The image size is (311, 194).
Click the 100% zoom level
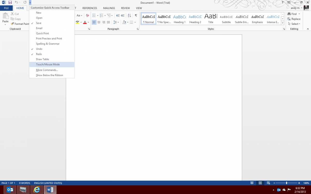tap(306, 183)
